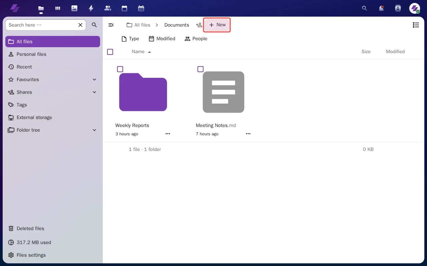The height and width of the screenshot is (266, 427).
Task: Collapse the navigation sidebar icon
Action: tap(111, 25)
